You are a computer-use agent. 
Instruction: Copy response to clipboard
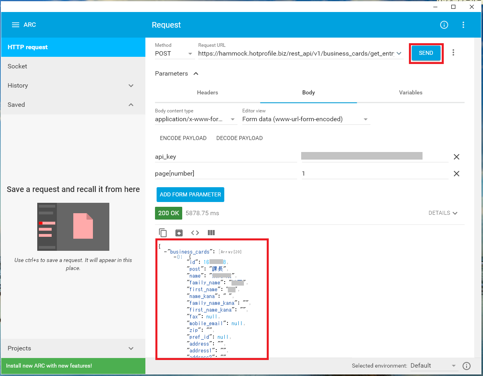point(163,233)
